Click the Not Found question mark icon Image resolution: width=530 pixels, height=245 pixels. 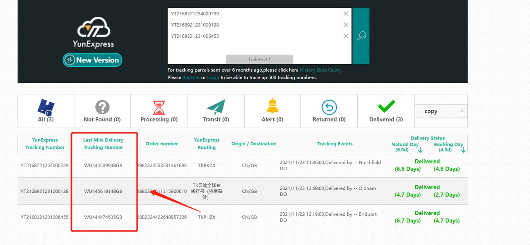tap(102, 107)
